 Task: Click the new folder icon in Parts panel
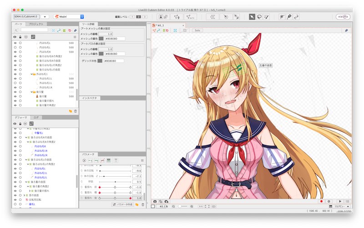click(71, 111)
